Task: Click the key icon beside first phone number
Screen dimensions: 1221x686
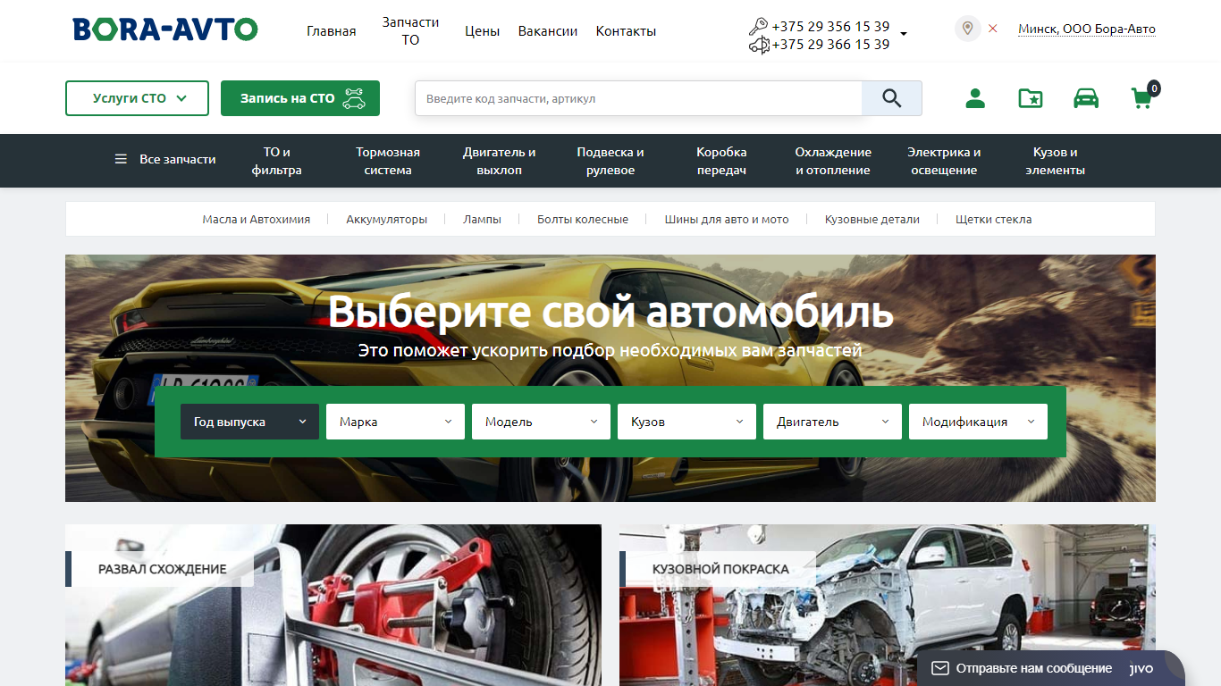Action: click(759, 27)
